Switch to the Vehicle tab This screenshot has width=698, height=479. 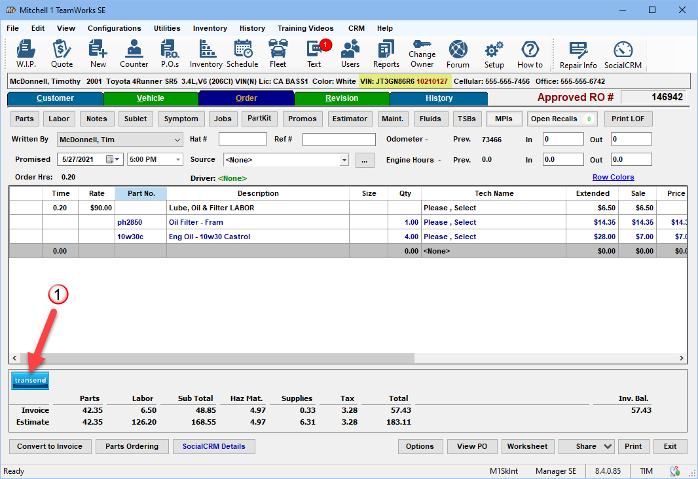(150, 98)
